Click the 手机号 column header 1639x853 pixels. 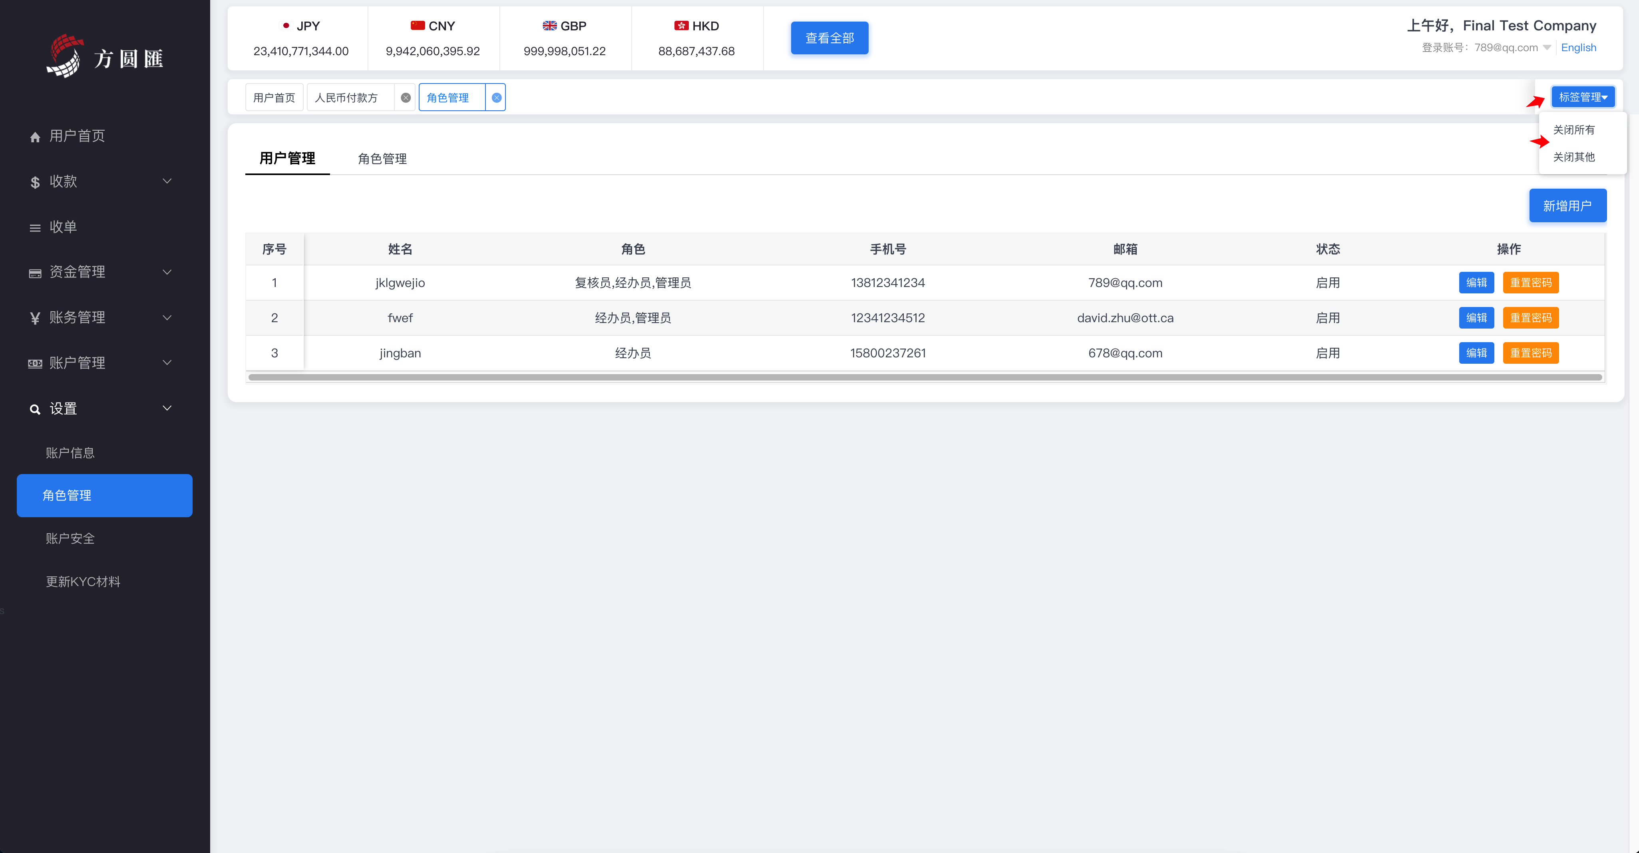[x=887, y=249]
